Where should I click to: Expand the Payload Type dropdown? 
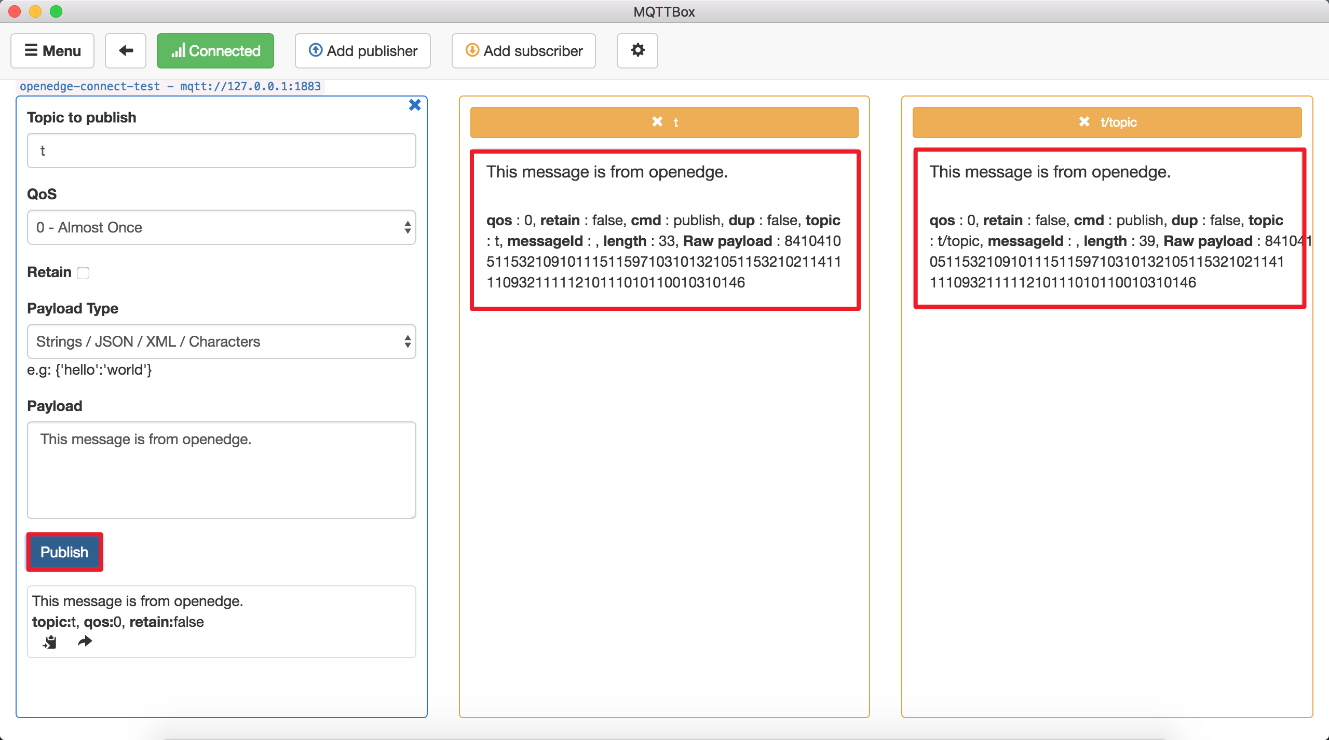pyautogui.click(x=221, y=341)
